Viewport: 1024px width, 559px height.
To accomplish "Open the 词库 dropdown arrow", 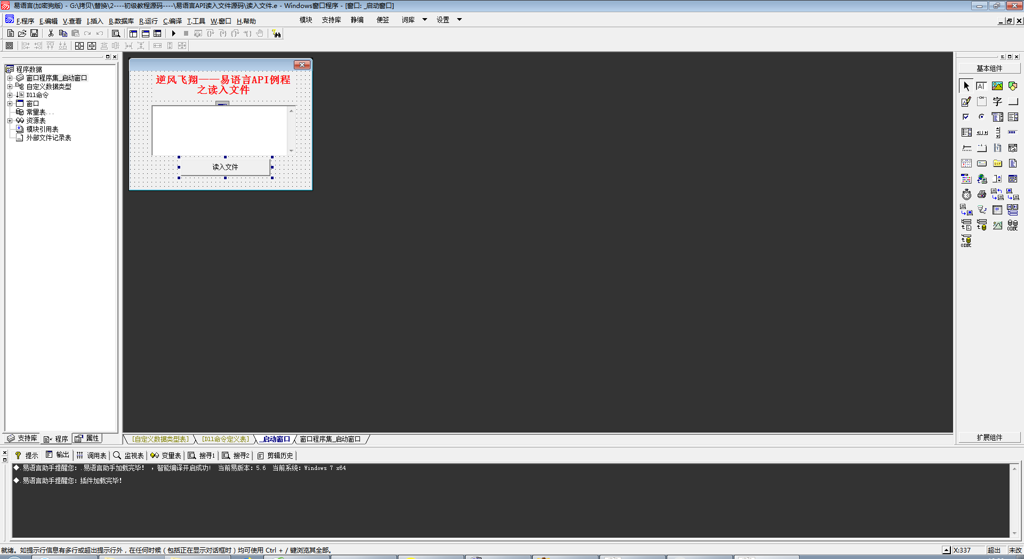I will pos(425,20).
